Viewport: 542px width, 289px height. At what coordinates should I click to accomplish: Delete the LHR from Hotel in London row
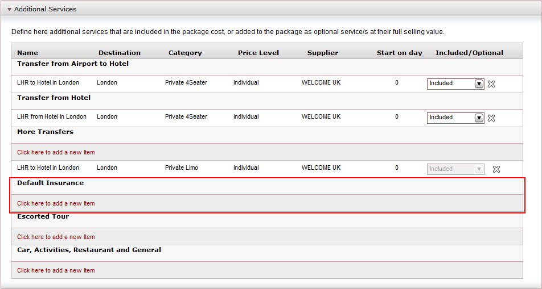[491, 118]
